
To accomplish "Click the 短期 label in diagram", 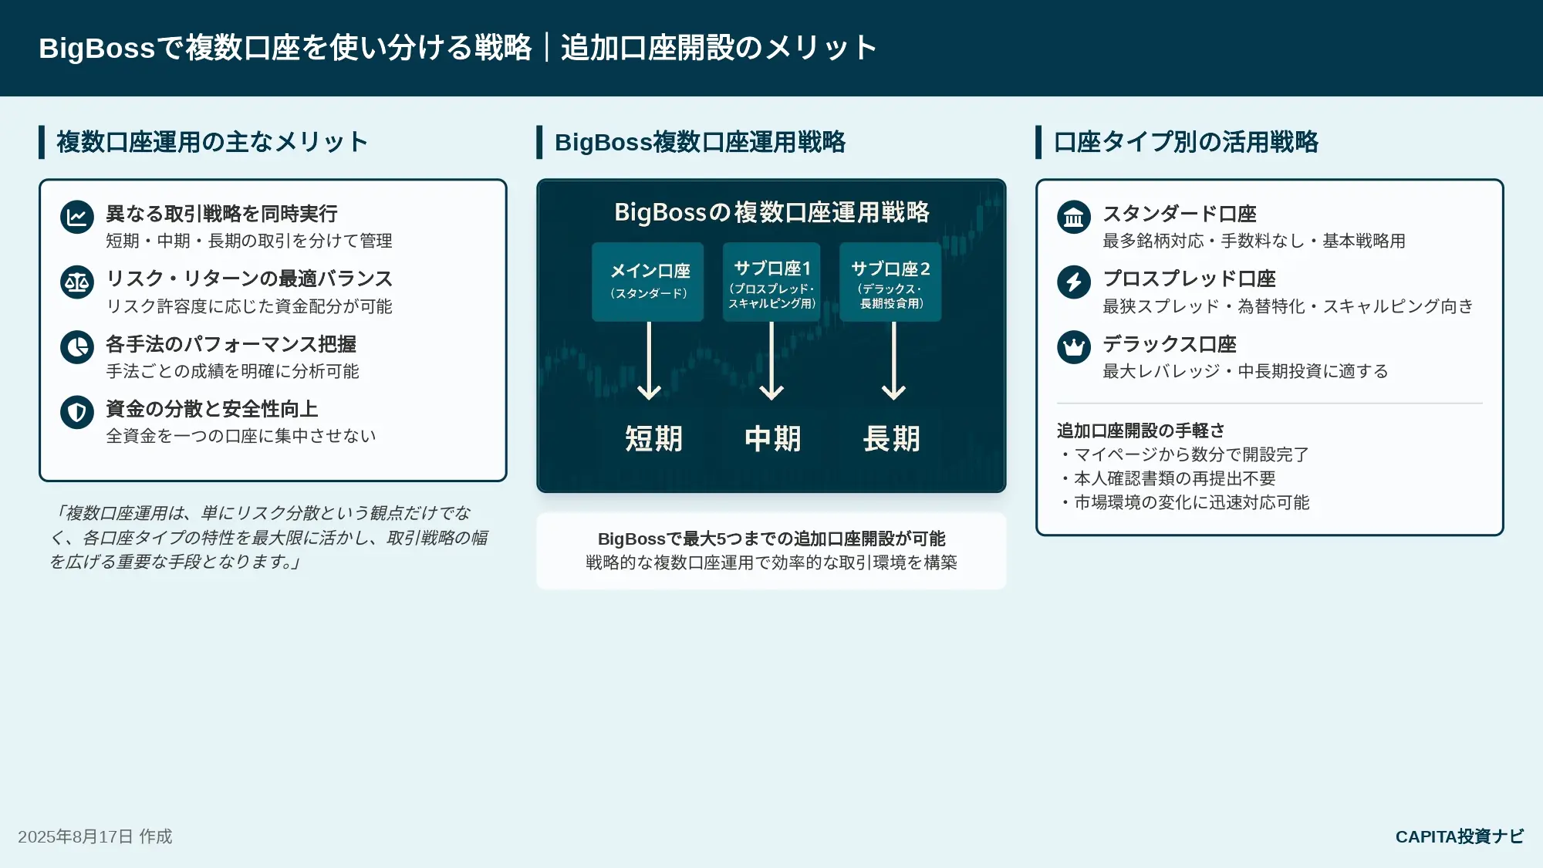I will pos(653,439).
